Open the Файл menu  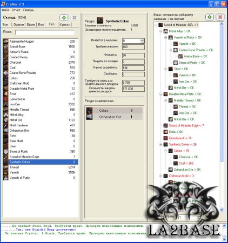pyautogui.click(x=5, y=10)
